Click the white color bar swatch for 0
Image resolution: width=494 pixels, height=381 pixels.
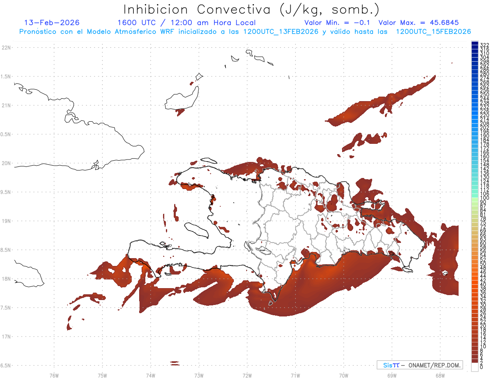tap(475, 367)
